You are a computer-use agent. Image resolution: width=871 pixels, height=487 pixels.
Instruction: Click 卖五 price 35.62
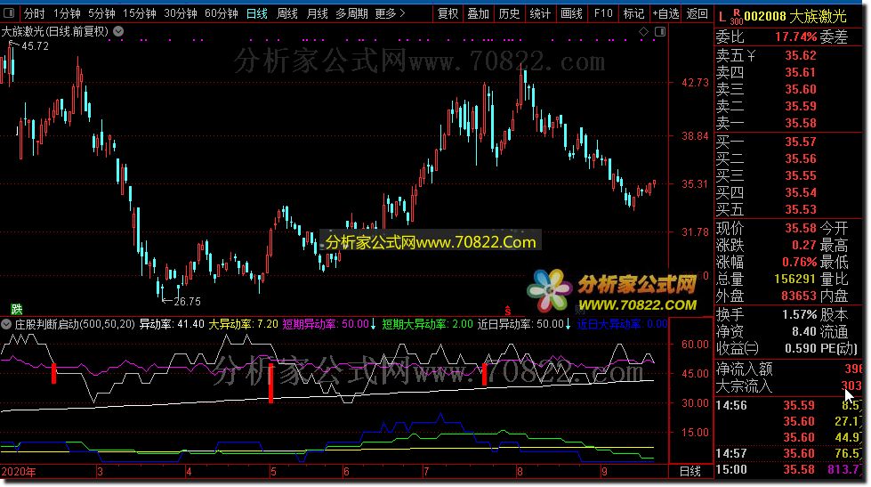801,55
